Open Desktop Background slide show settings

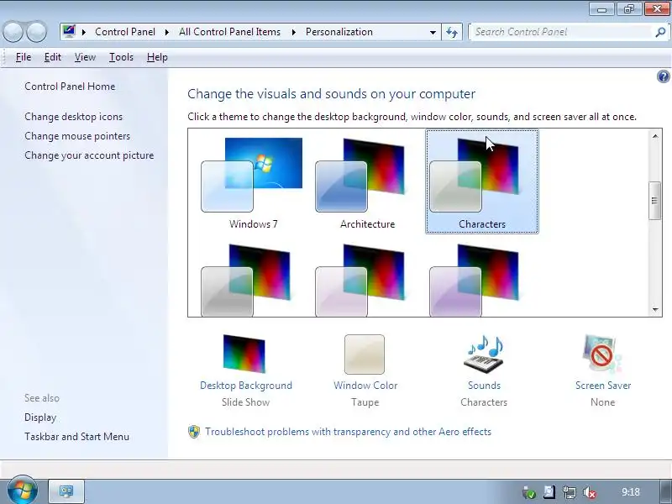[244, 354]
